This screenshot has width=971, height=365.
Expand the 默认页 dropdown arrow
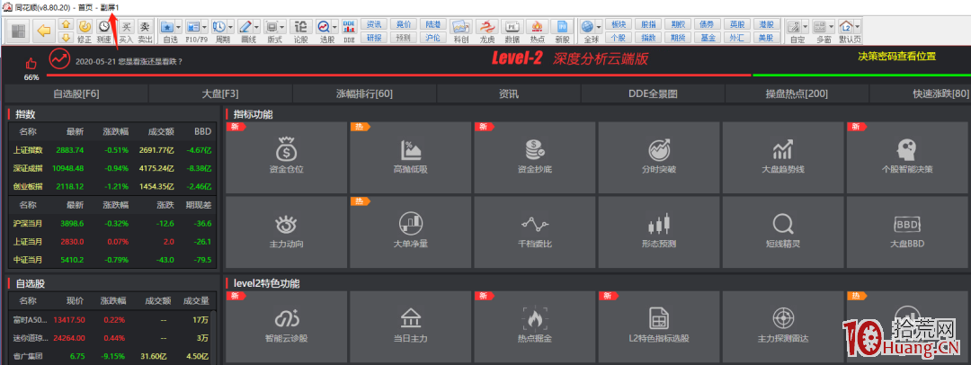pyautogui.click(x=857, y=27)
